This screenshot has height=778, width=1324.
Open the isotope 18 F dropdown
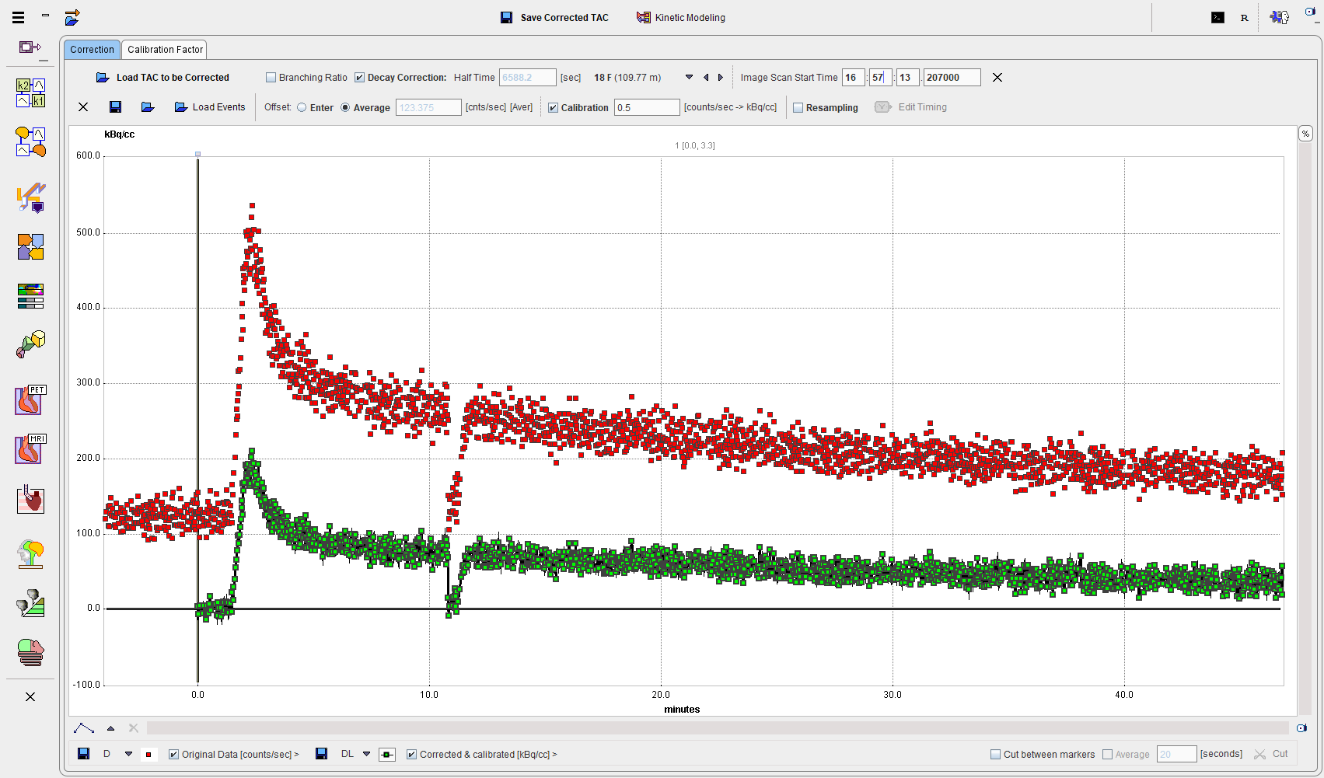coord(689,78)
